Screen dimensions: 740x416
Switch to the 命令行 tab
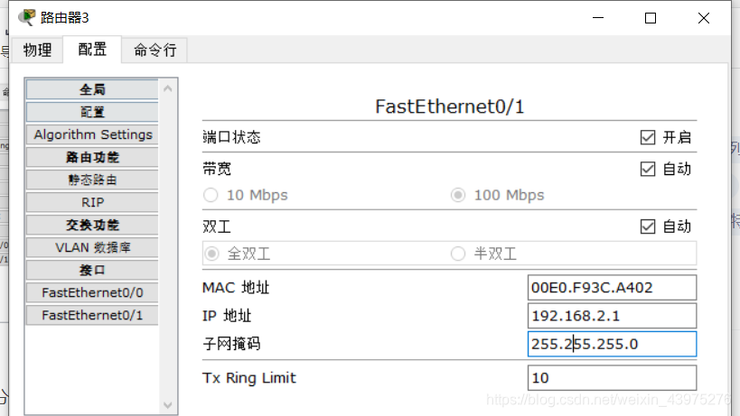click(x=155, y=50)
